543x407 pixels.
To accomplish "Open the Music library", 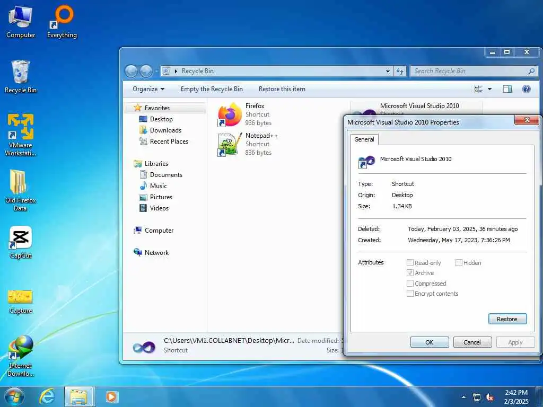I will point(158,186).
